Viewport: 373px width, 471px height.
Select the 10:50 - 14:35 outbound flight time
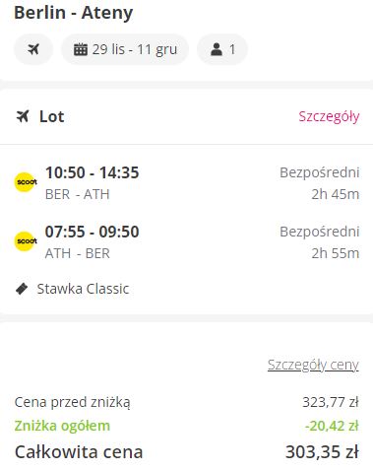point(93,172)
